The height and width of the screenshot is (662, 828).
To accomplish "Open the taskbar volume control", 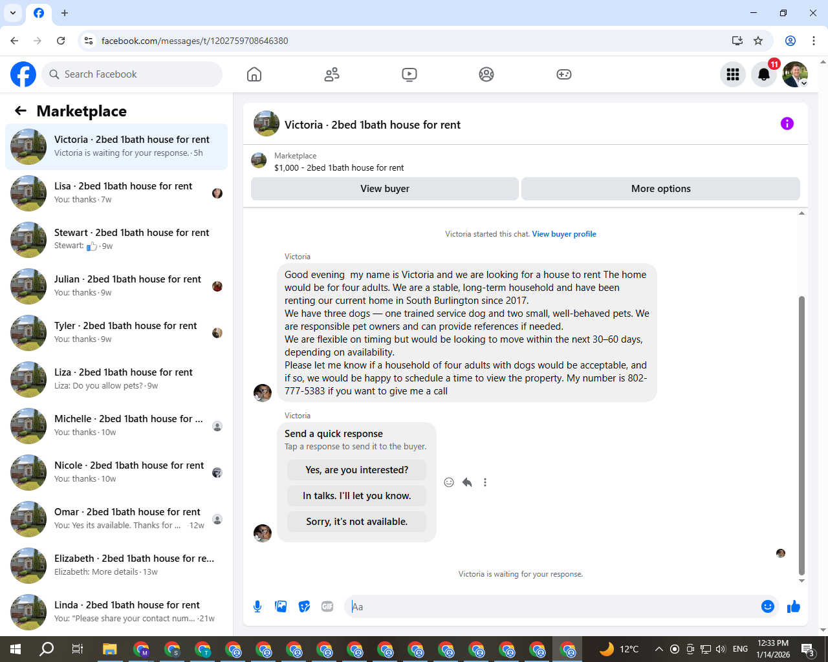I will [721, 649].
